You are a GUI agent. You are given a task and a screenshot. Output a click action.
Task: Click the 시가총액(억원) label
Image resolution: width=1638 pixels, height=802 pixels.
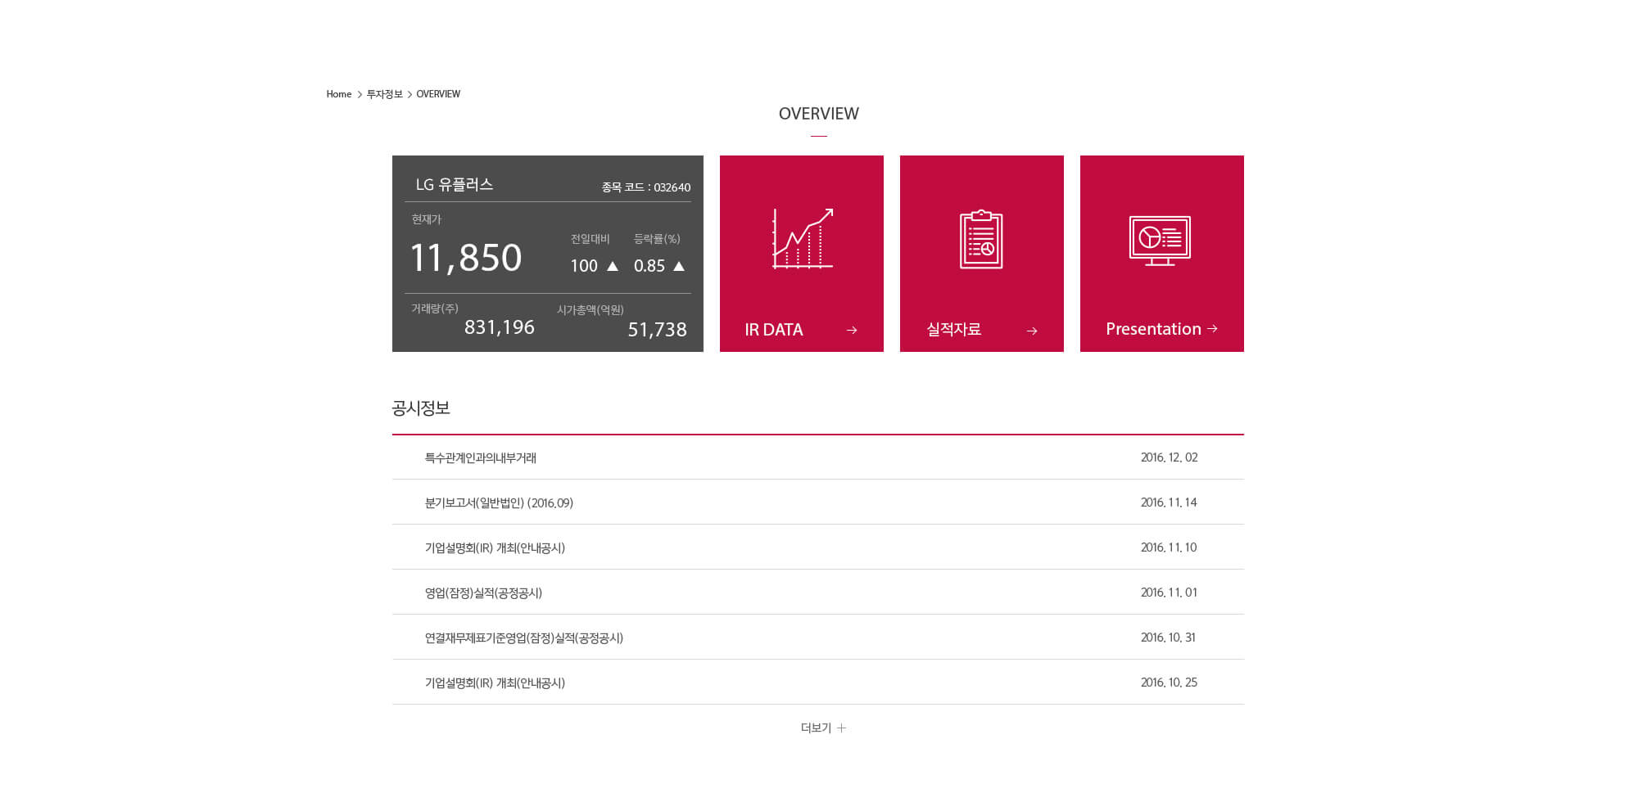590,310
